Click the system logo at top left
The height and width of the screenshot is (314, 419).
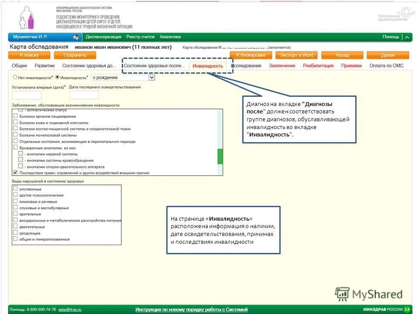point(27,17)
